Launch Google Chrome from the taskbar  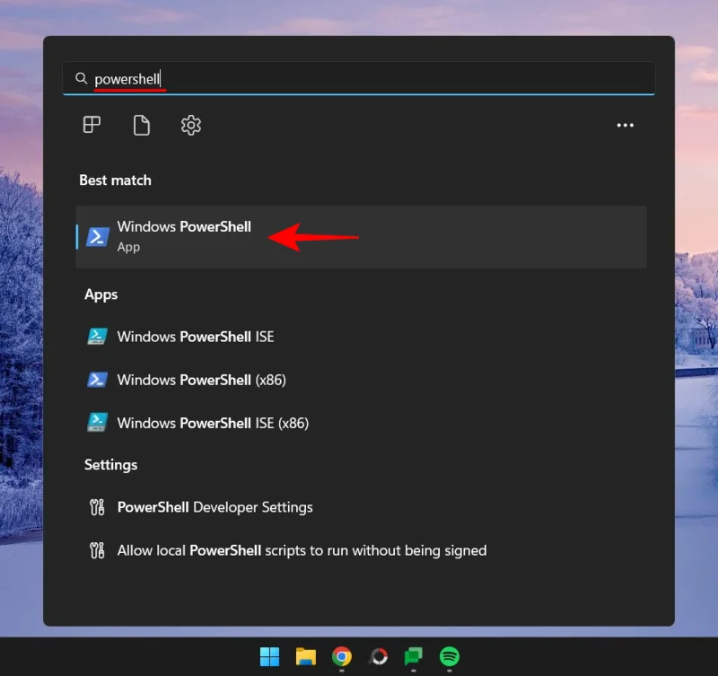[342, 657]
